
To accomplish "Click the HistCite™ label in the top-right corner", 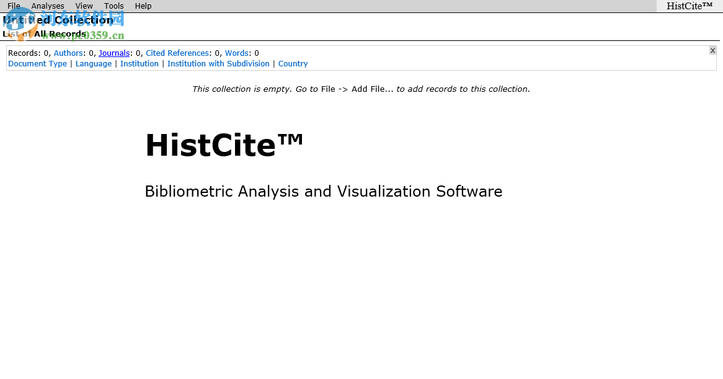I will click(689, 6).
